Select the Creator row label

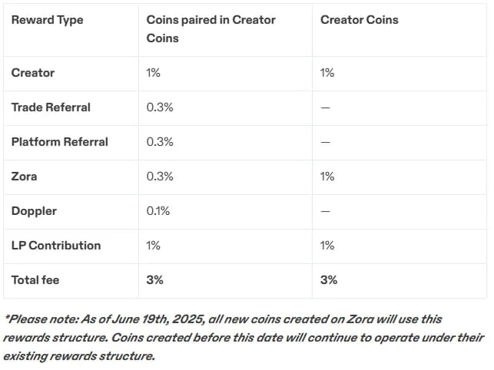(33, 73)
